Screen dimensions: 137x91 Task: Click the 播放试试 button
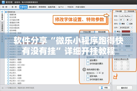(124, 88)
